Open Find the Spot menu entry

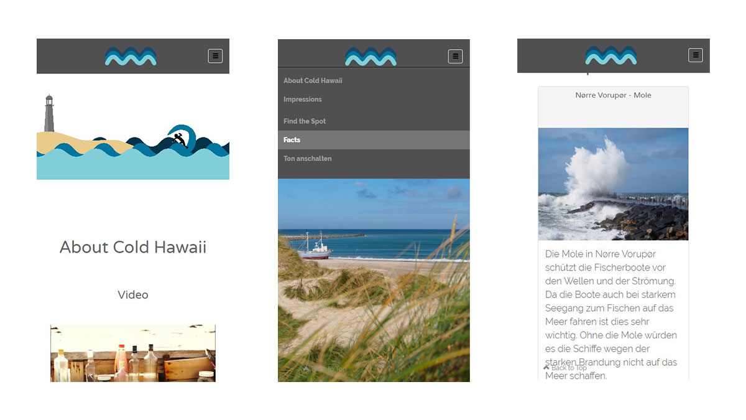(305, 121)
